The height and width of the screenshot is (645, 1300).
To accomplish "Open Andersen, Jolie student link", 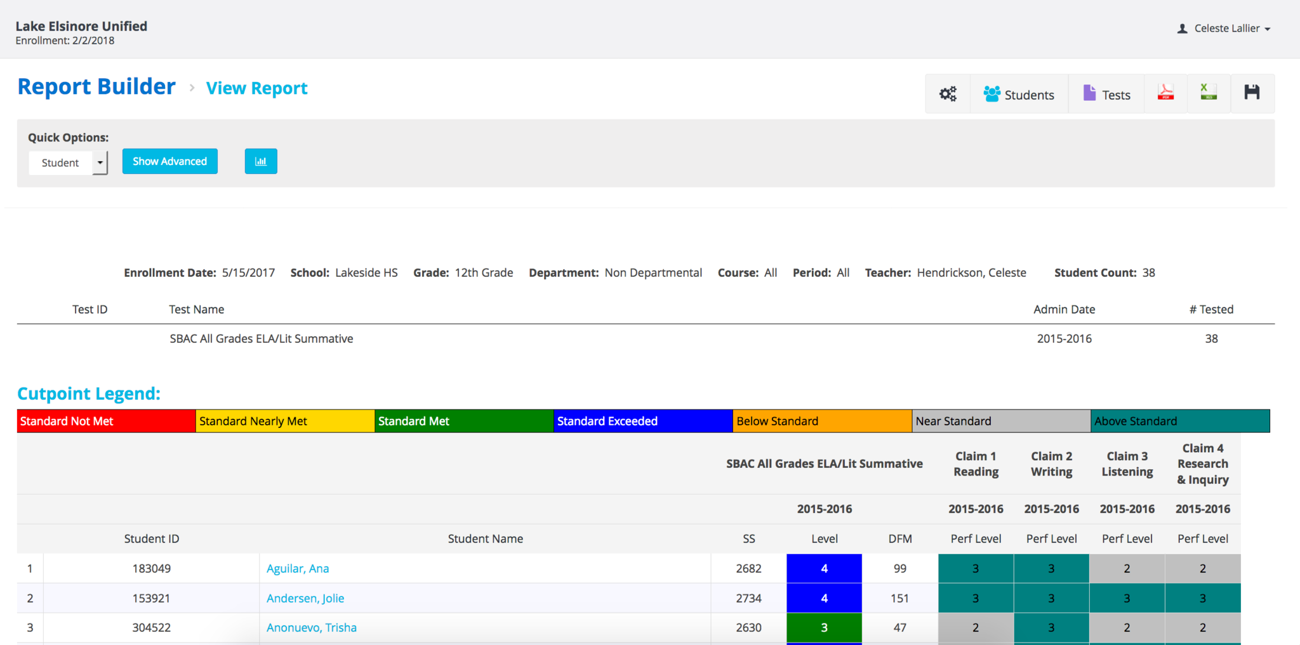I will [305, 598].
